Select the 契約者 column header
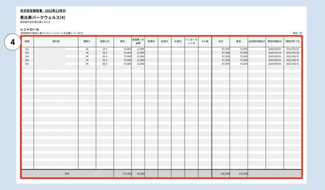 [56, 41]
